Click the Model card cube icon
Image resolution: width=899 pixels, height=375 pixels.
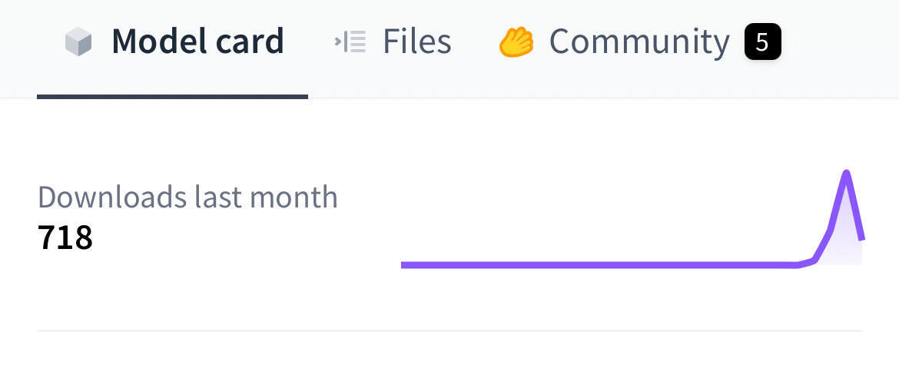78,41
